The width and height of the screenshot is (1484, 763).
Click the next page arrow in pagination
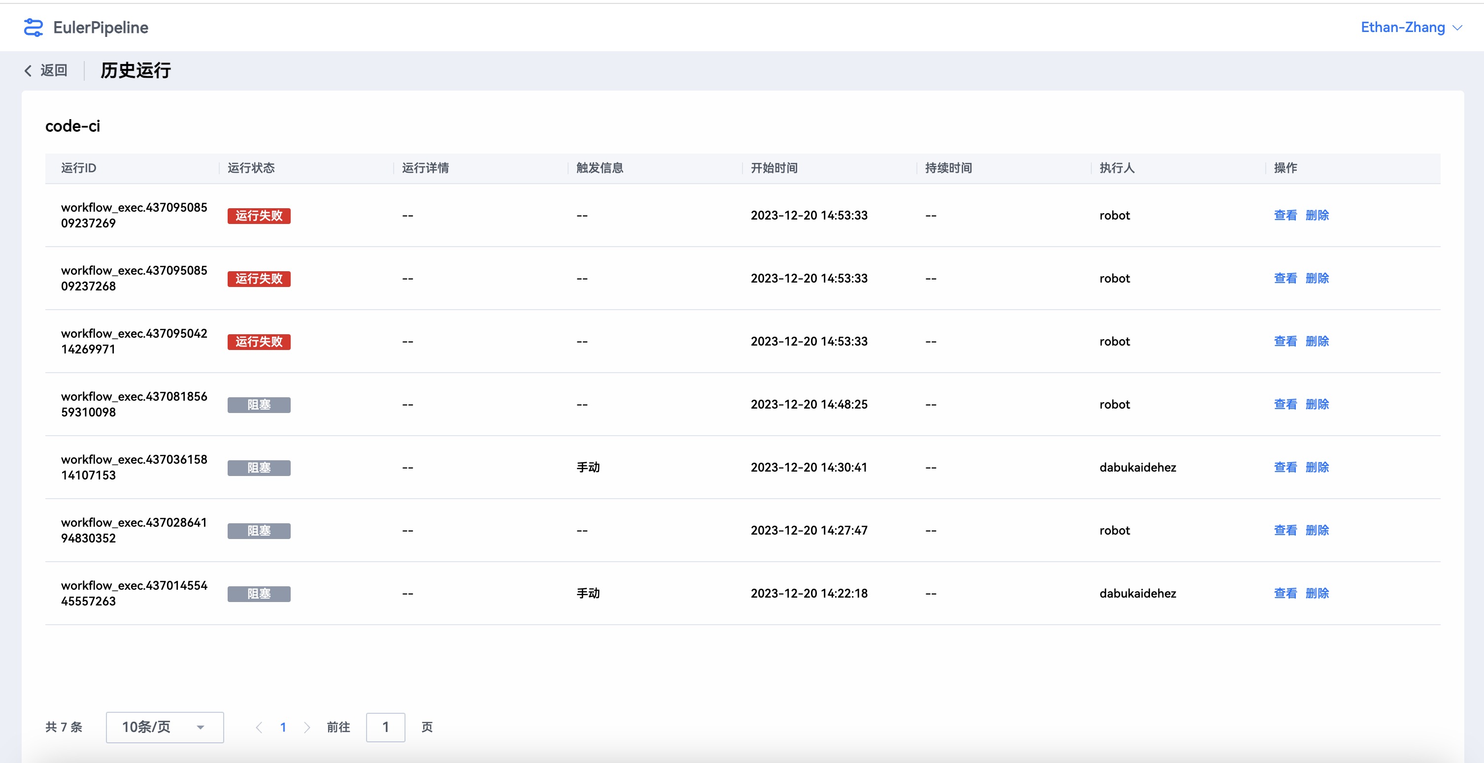[307, 728]
